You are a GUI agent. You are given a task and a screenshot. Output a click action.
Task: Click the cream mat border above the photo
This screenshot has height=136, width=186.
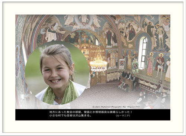point(93,9)
